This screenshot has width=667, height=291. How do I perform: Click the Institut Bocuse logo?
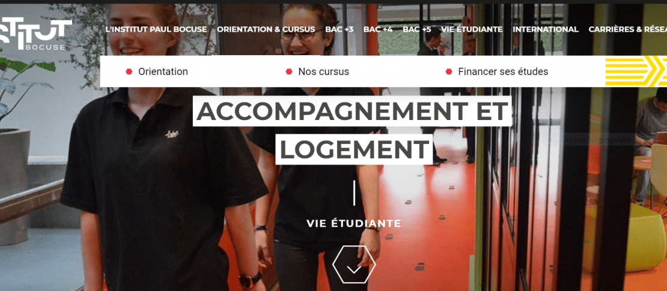click(35, 34)
